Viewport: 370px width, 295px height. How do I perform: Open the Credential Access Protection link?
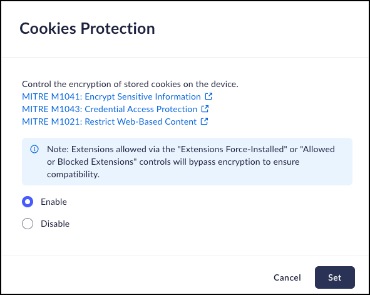pyautogui.click(x=141, y=109)
